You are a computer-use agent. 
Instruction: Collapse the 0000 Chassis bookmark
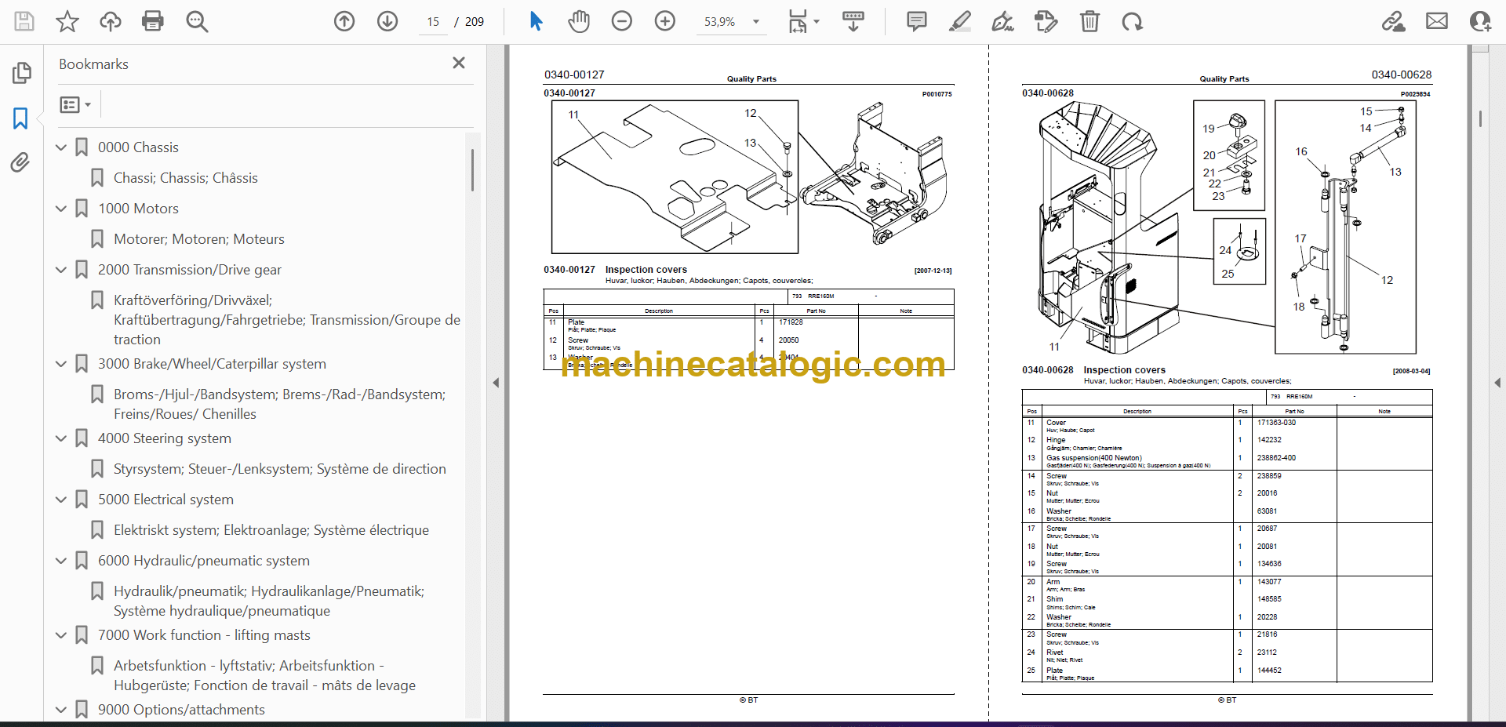[x=61, y=147]
